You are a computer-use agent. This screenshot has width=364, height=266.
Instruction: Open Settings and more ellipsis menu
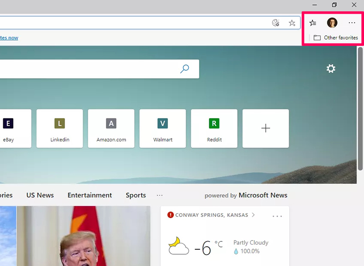tap(352, 23)
